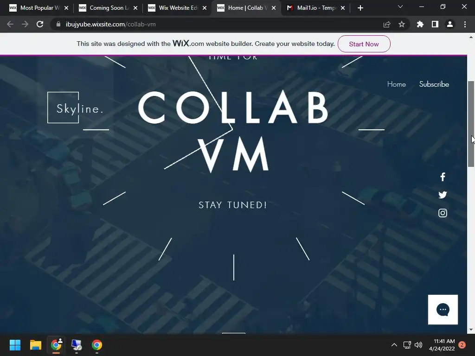Show hidden system tray icons chevron

(394, 345)
